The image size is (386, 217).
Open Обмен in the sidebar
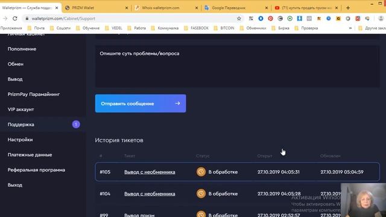[x=16, y=64]
